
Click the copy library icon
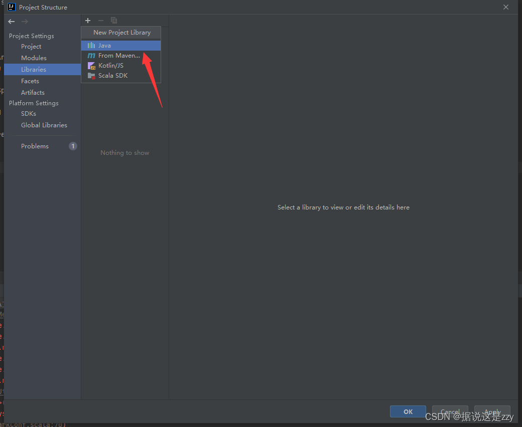(114, 21)
